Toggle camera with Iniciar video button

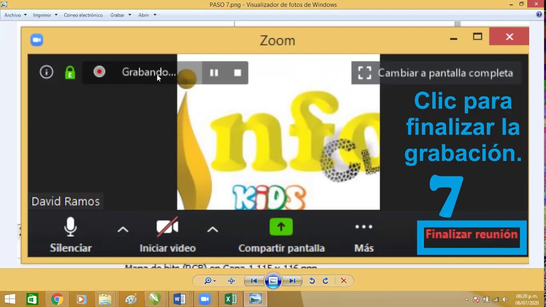(167, 236)
